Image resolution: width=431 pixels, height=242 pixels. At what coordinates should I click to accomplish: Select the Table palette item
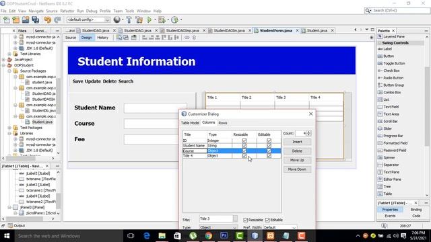coord(388,194)
